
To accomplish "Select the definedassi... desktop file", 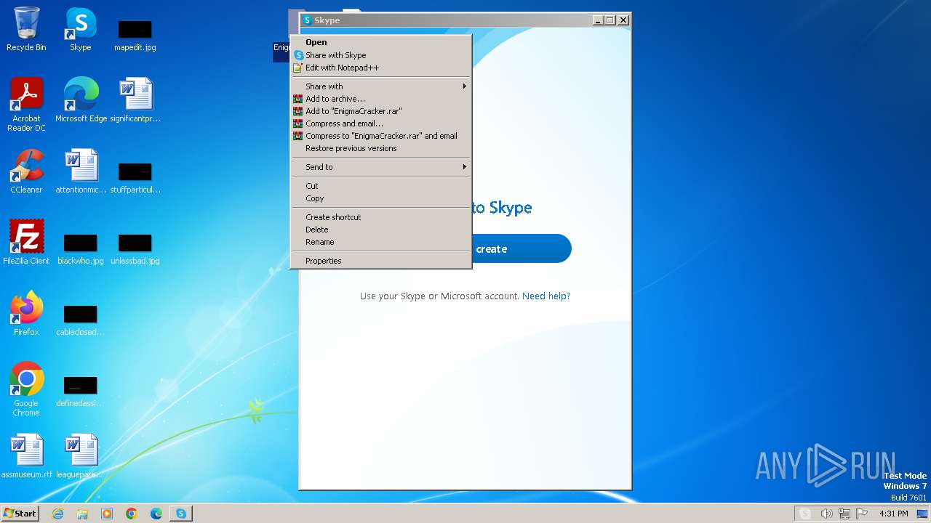I will (x=81, y=391).
